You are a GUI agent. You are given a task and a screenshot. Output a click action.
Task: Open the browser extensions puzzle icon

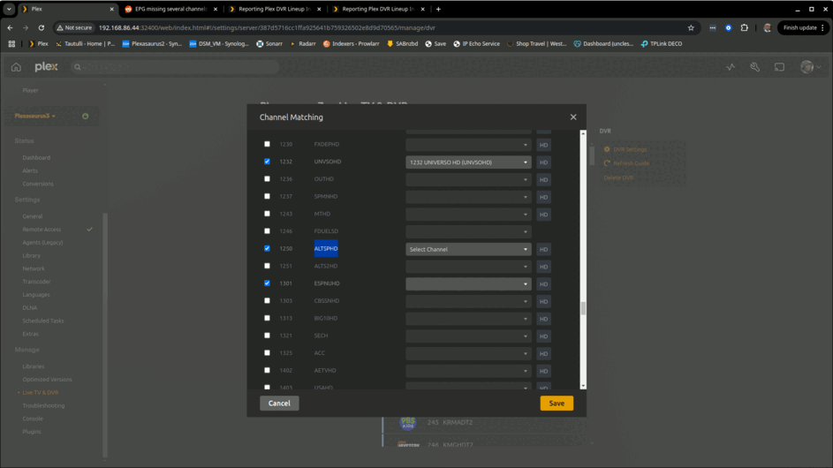(745, 27)
